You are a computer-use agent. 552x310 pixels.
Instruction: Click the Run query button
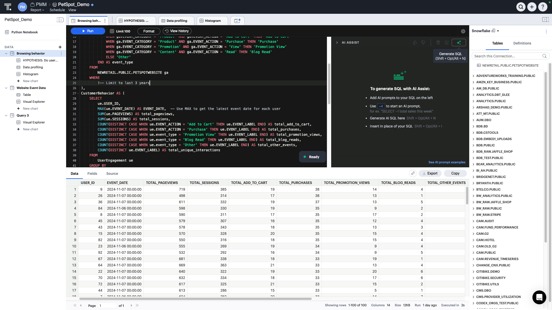88,31
